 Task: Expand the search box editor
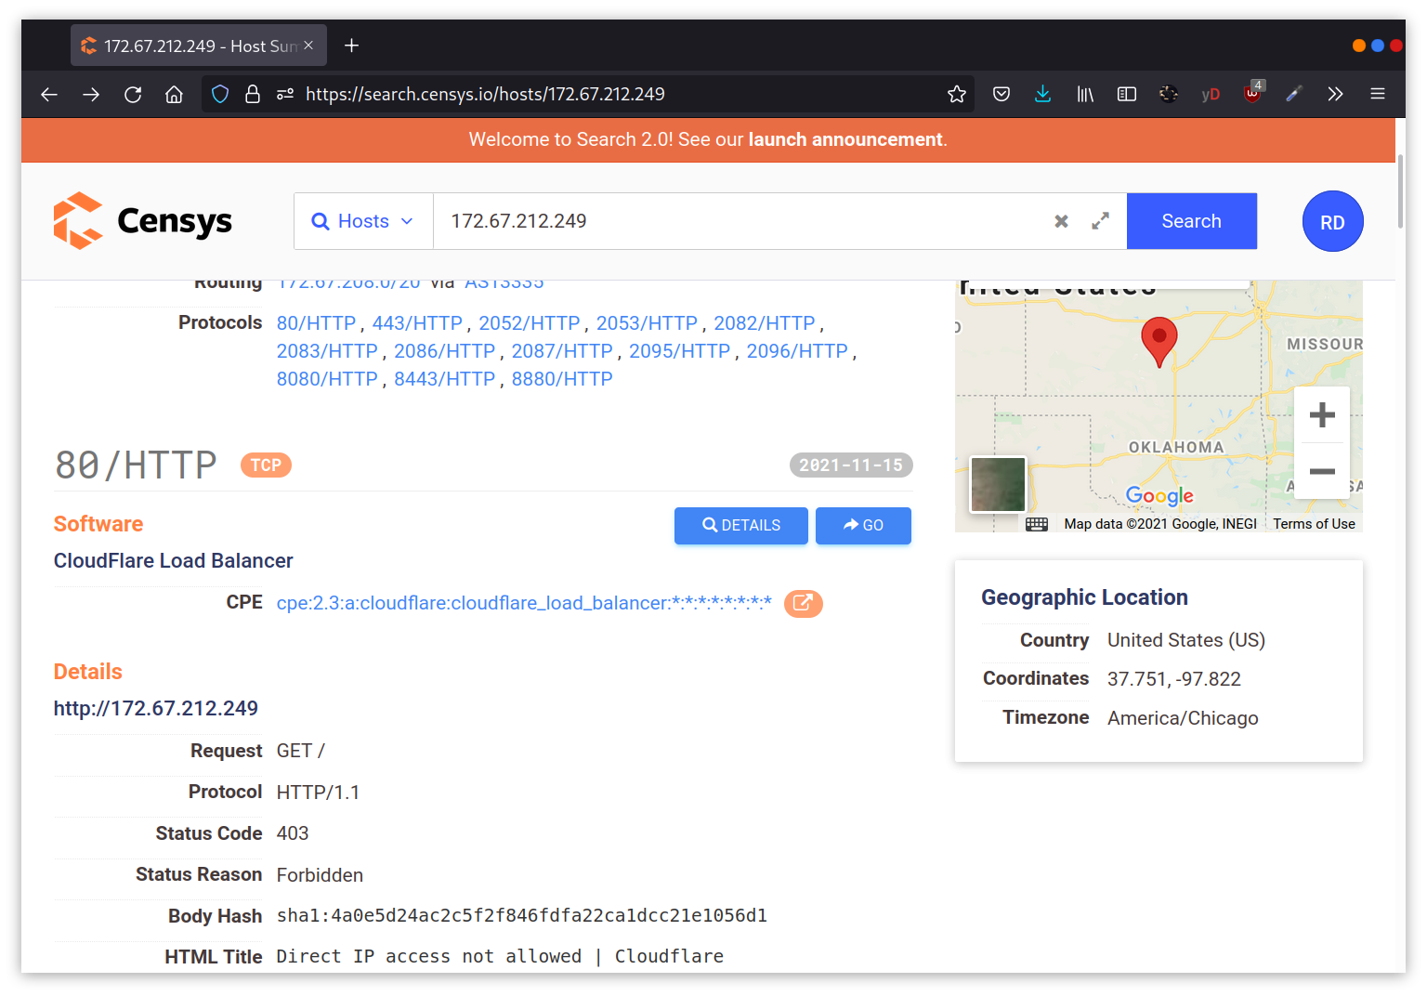pyautogui.click(x=1100, y=221)
